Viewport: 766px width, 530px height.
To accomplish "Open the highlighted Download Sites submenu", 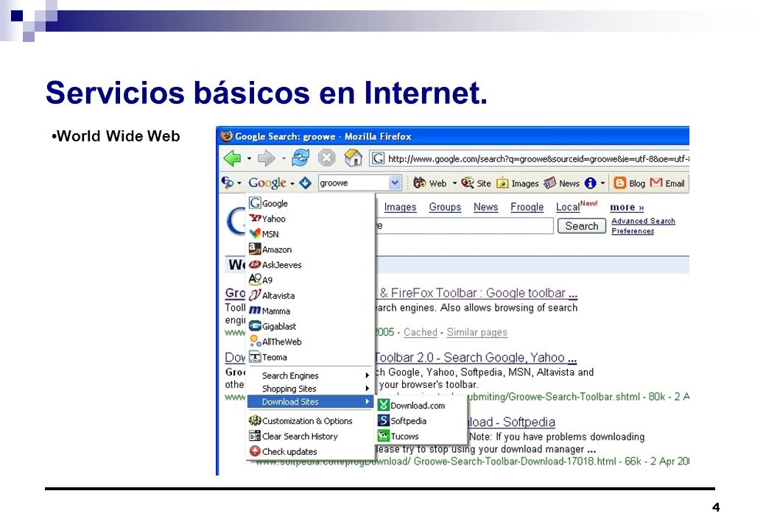I will tap(311, 402).
